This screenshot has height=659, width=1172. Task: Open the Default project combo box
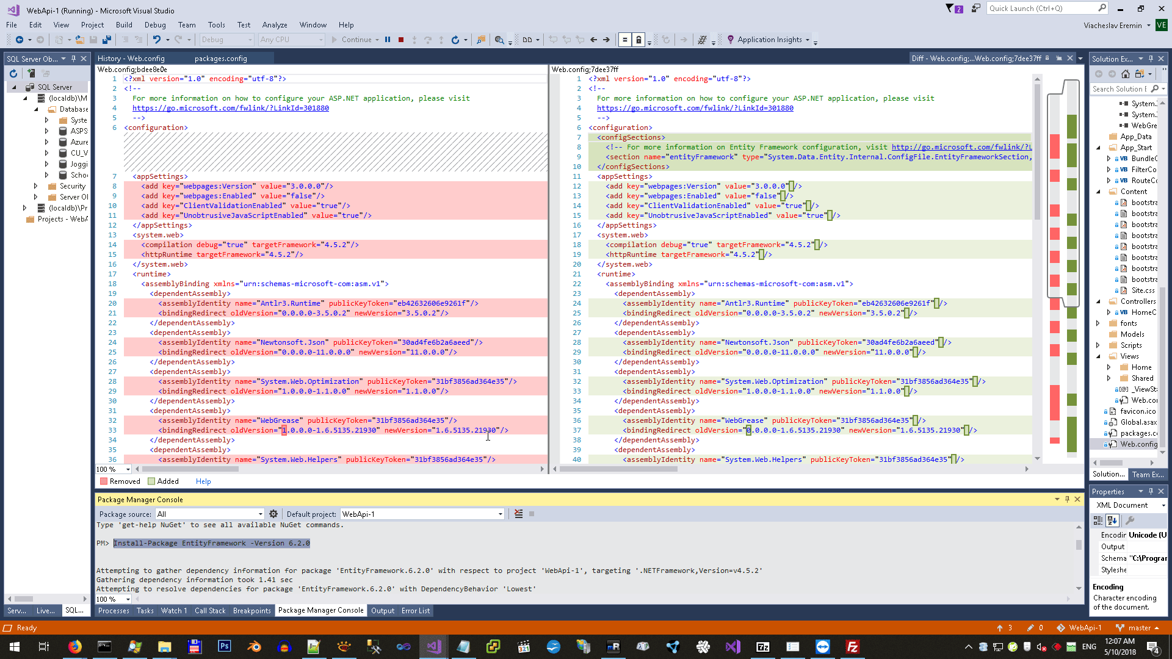coord(422,514)
